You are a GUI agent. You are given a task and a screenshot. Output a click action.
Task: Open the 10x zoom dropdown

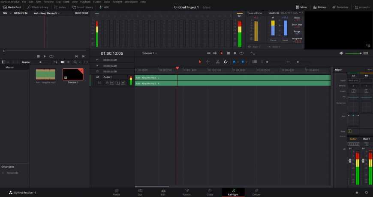(x=6, y=13)
